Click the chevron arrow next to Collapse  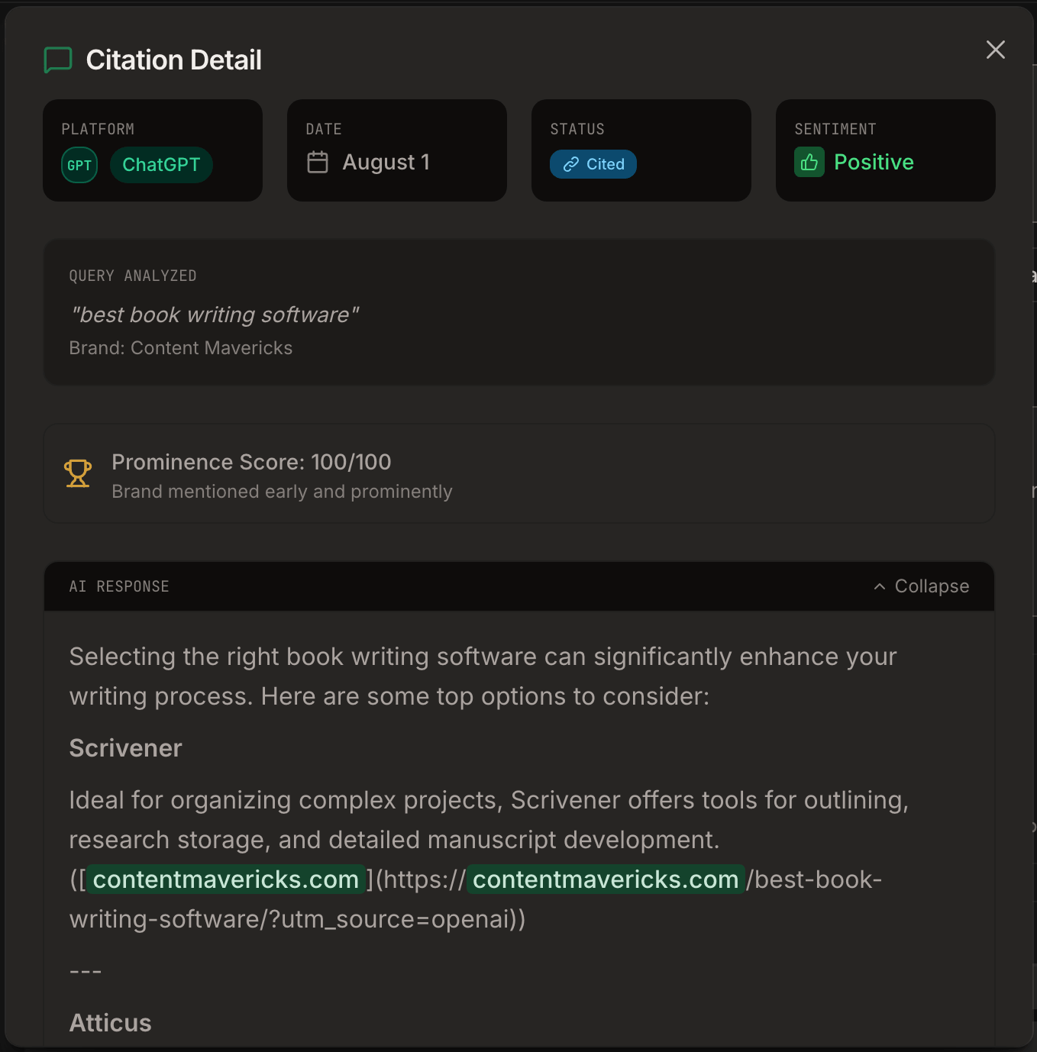pyautogui.click(x=880, y=586)
